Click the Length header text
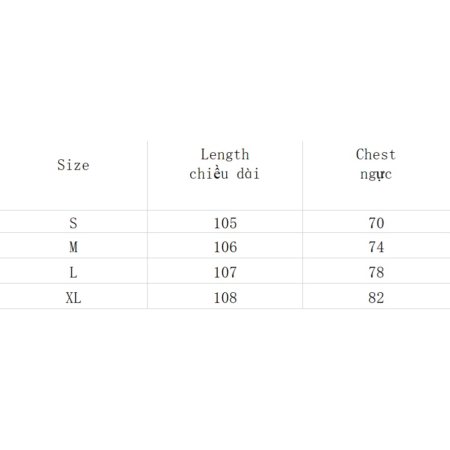 (225, 154)
